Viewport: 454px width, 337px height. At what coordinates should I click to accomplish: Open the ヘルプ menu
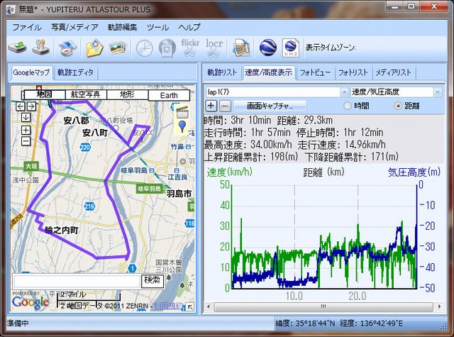[x=189, y=27]
